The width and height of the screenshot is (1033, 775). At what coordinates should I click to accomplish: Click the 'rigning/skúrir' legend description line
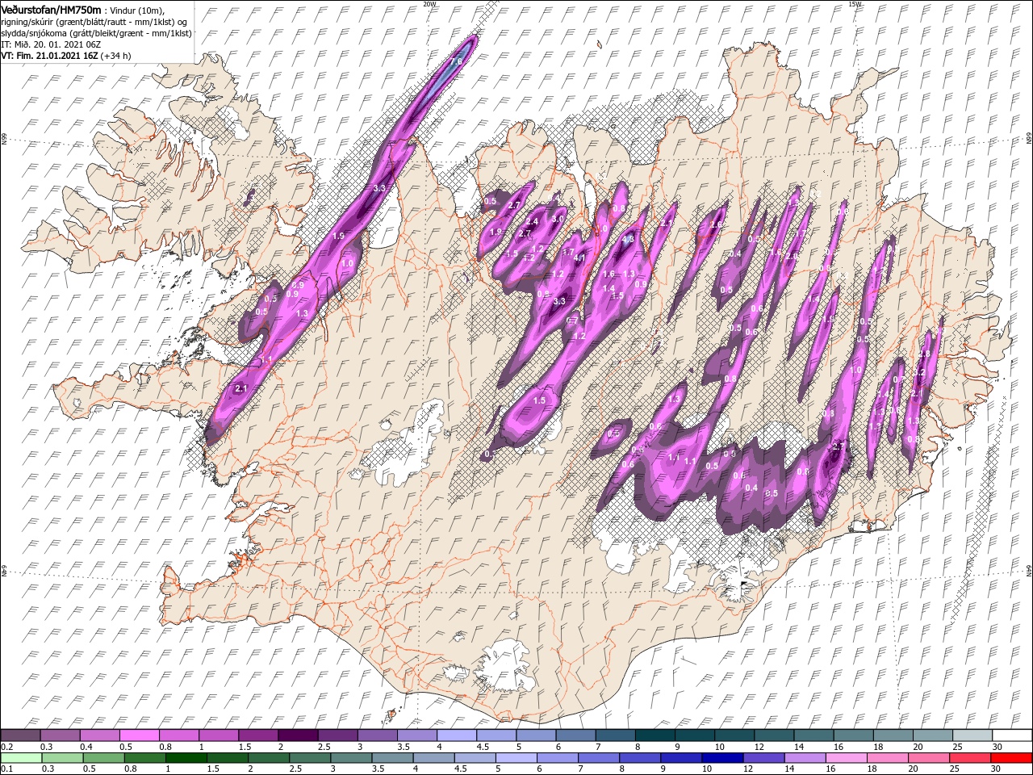click(x=94, y=22)
